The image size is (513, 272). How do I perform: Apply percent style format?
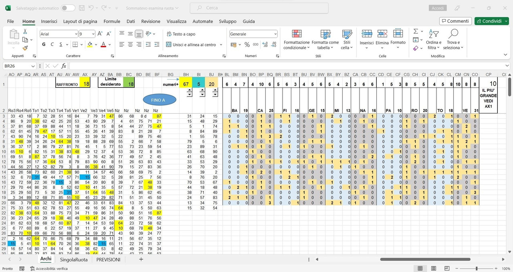(247, 44)
